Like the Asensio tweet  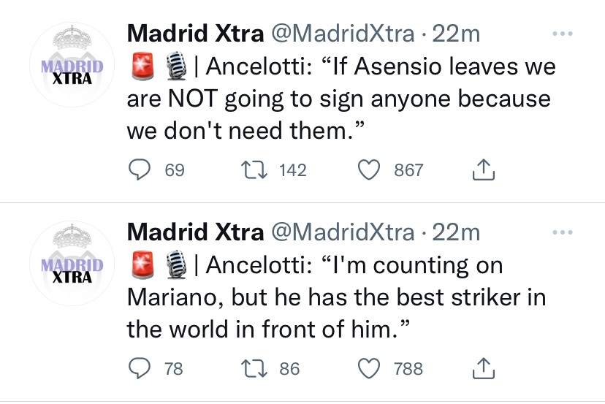(x=370, y=170)
